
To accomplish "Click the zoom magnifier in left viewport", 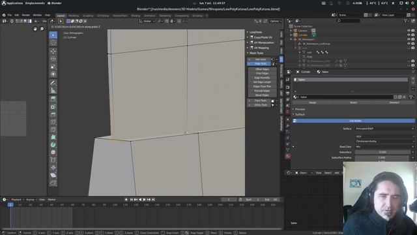I will (x=42, y=29).
